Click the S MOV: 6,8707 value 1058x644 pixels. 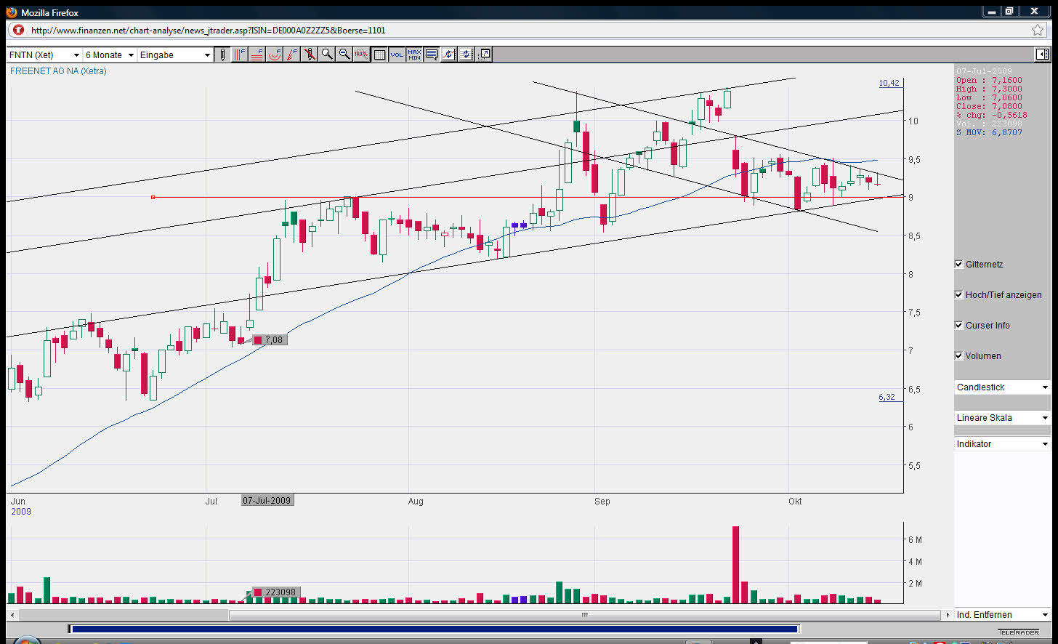click(x=989, y=132)
